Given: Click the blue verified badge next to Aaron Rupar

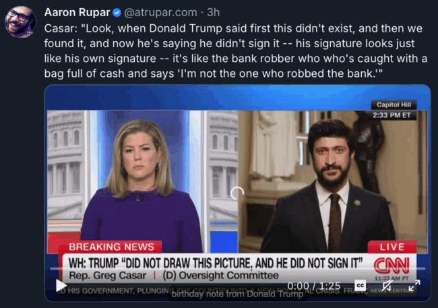Looking at the screenshot, I should pos(117,13).
